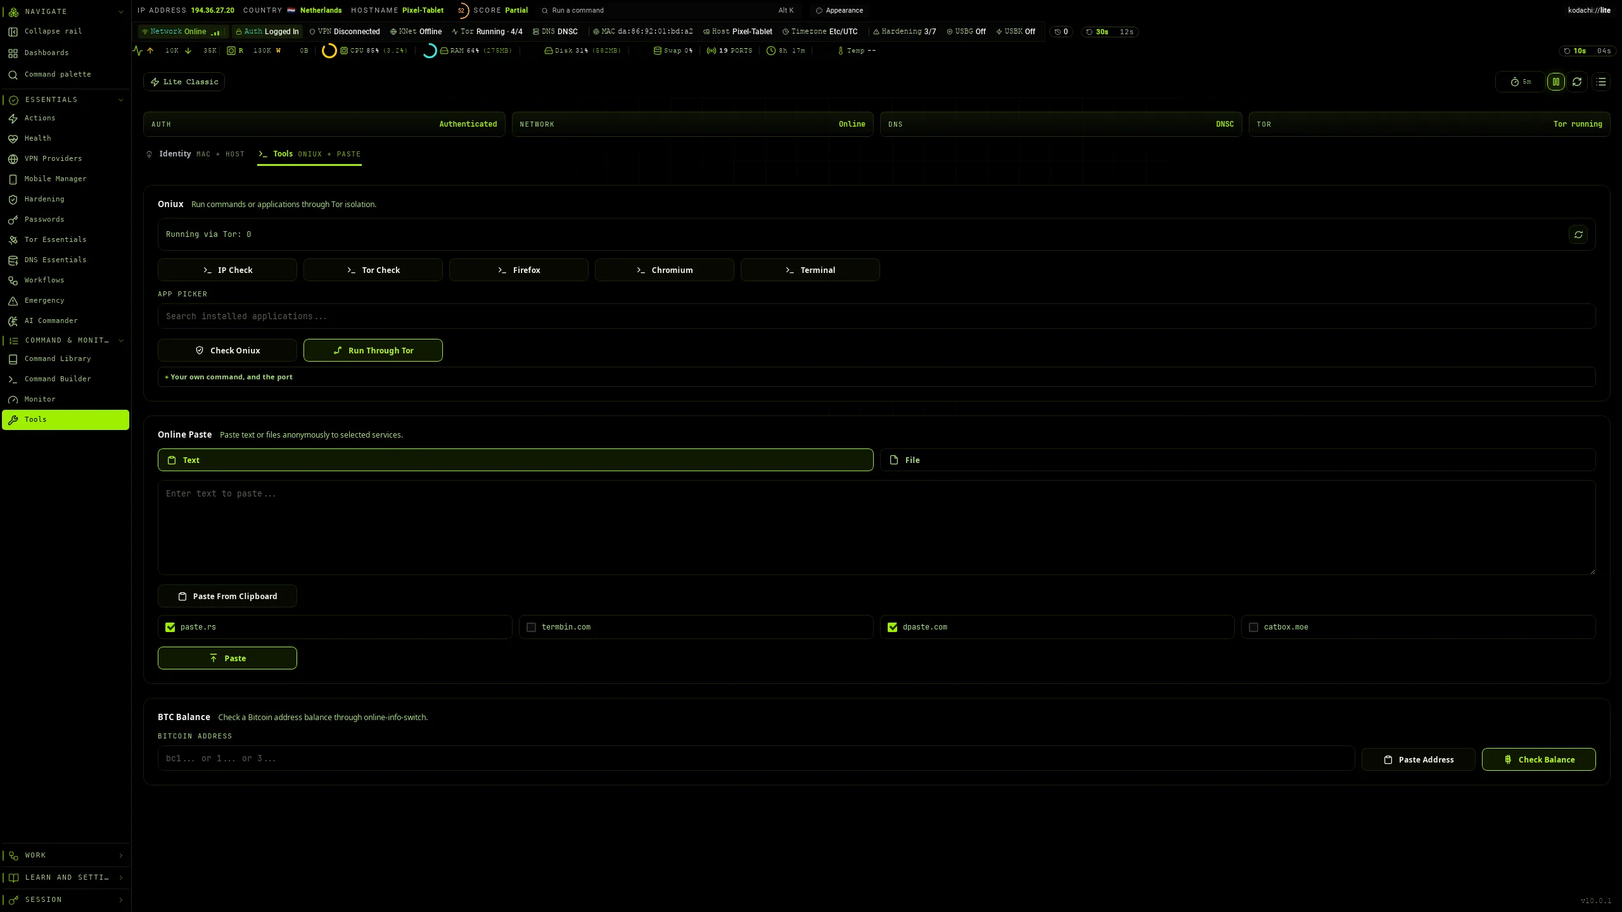This screenshot has height=912, width=1622.
Task: Switch to the File paste mode tab
Action: (x=1237, y=460)
